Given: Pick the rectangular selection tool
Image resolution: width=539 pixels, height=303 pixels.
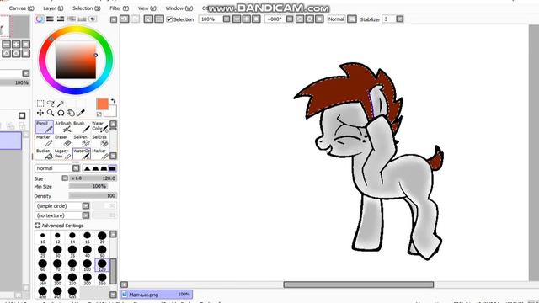Looking at the screenshot, I should point(40,104).
